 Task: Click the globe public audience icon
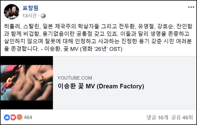click(43, 16)
